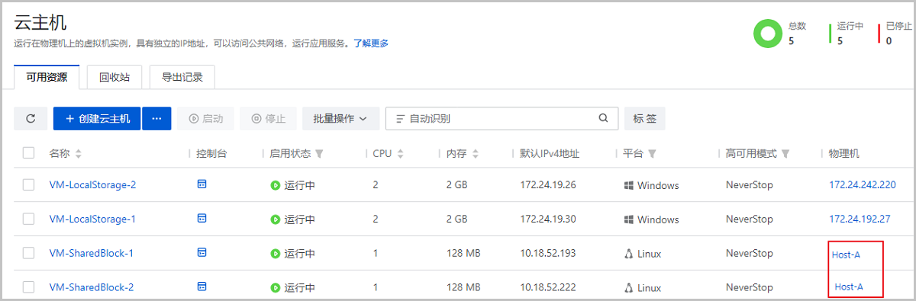
Task: Open the 高可用模式 column filter
Action: [x=785, y=154]
